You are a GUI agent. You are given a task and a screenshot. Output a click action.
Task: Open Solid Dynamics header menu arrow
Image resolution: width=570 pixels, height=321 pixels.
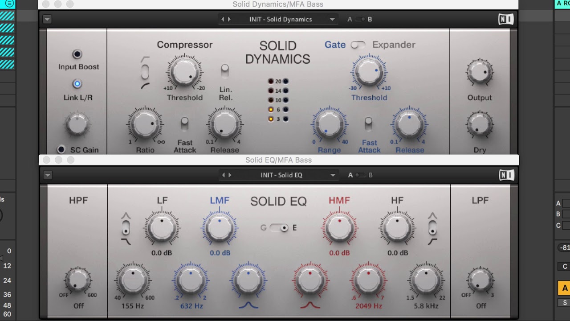click(x=47, y=19)
